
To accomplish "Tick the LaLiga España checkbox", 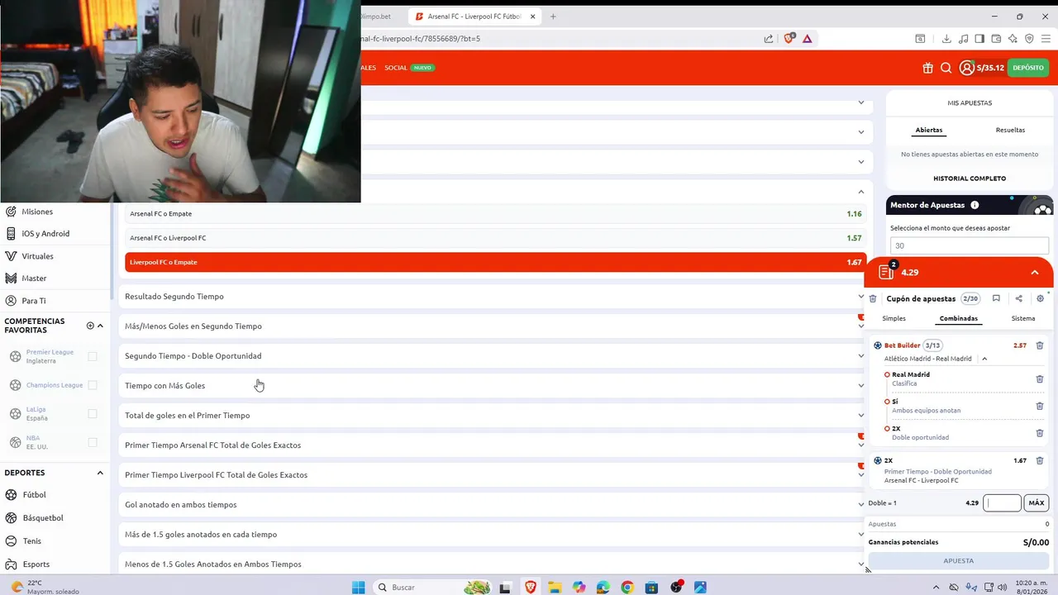I will click(x=93, y=414).
